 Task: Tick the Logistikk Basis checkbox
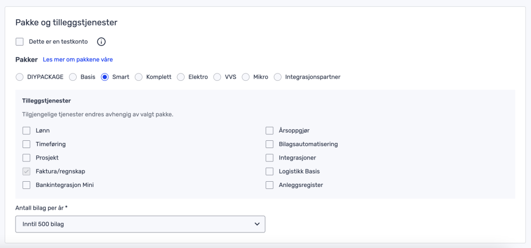(x=270, y=171)
